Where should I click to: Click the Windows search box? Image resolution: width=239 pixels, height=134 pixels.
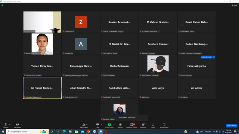[27, 131]
